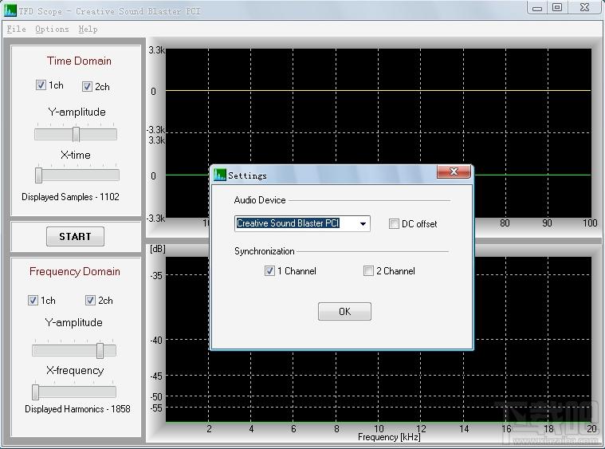Click the START button

pyautogui.click(x=75, y=236)
